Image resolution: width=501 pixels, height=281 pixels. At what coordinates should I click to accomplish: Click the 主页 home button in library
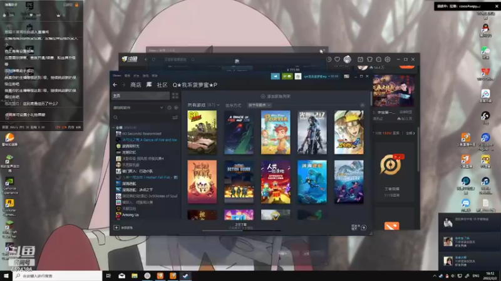tap(140, 96)
